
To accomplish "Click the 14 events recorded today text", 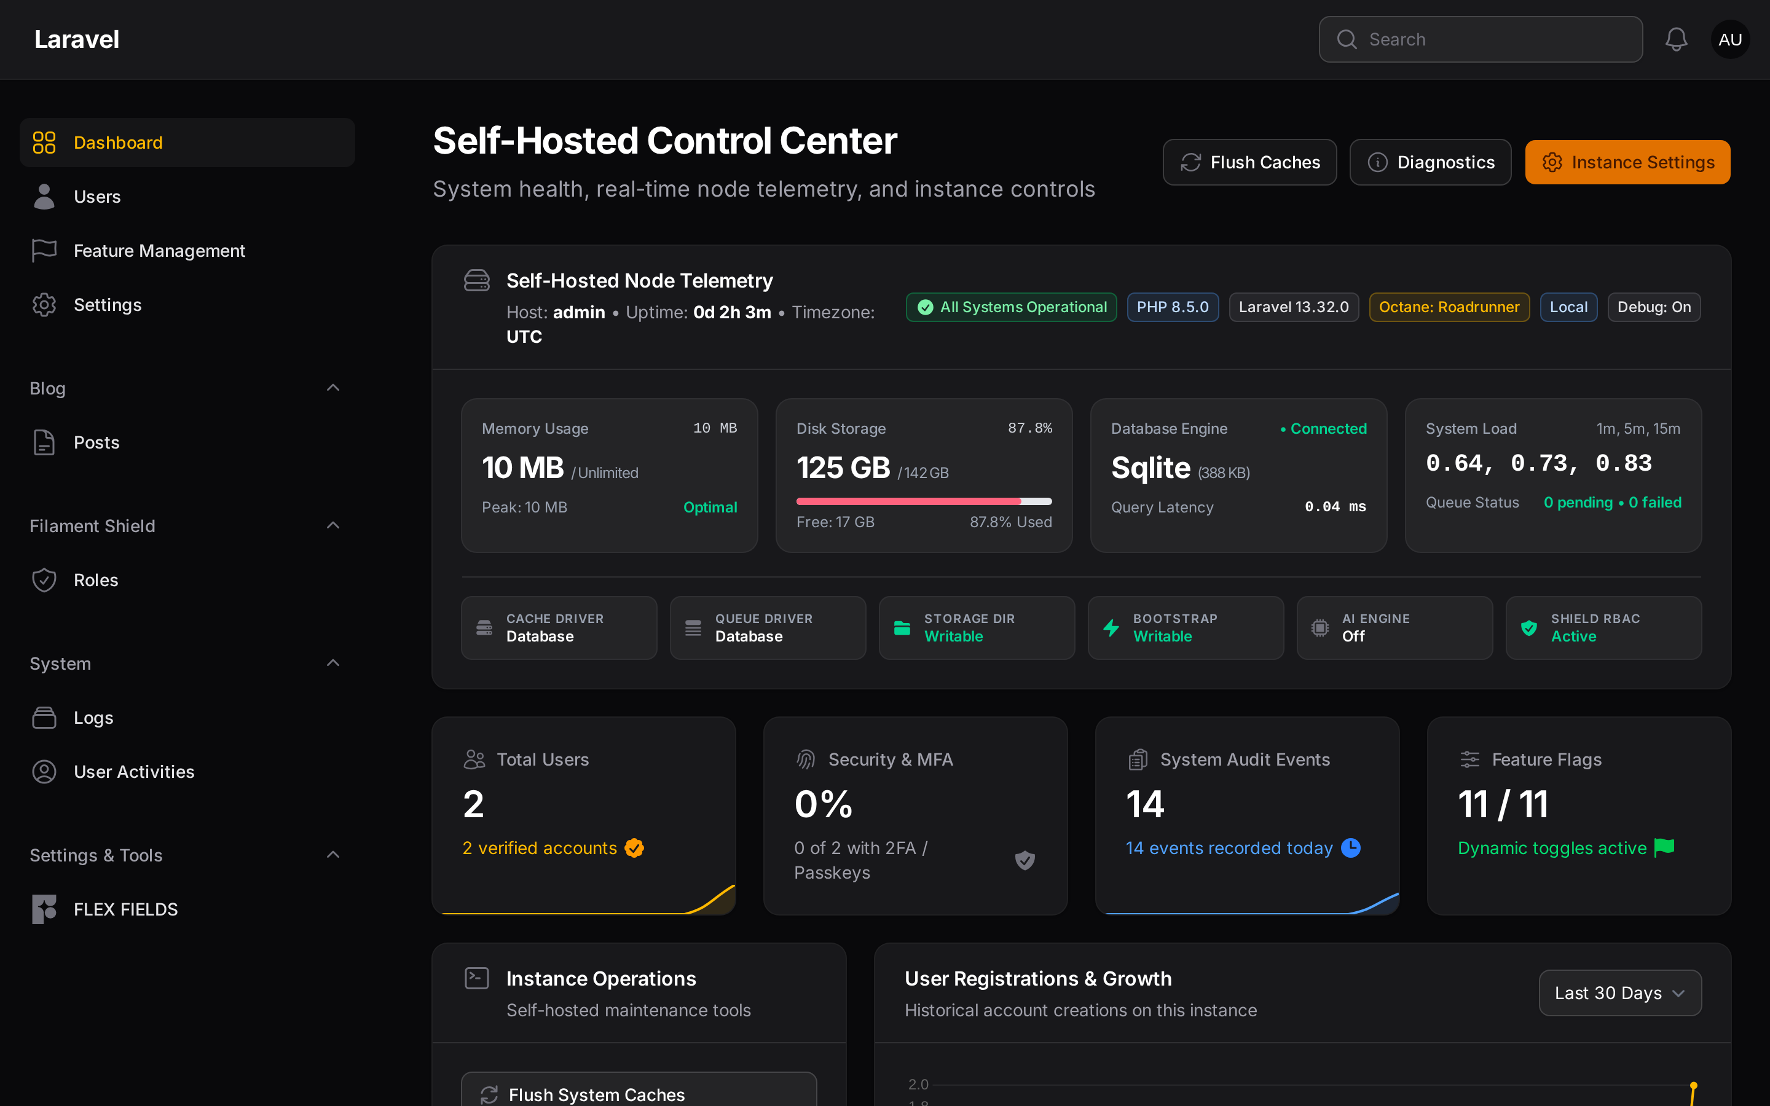I will [x=1229, y=848].
